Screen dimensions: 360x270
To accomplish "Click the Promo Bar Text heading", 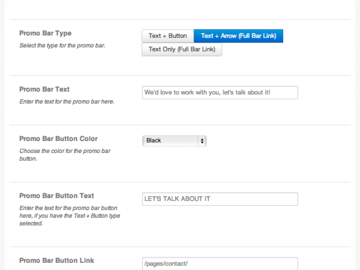I will [x=44, y=89].
